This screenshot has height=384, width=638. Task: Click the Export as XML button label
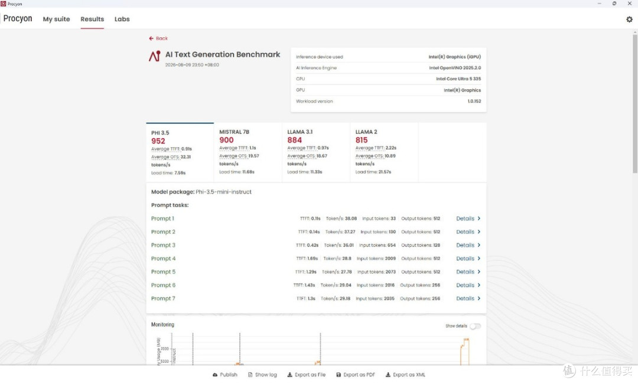pyautogui.click(x=409, y=375)
